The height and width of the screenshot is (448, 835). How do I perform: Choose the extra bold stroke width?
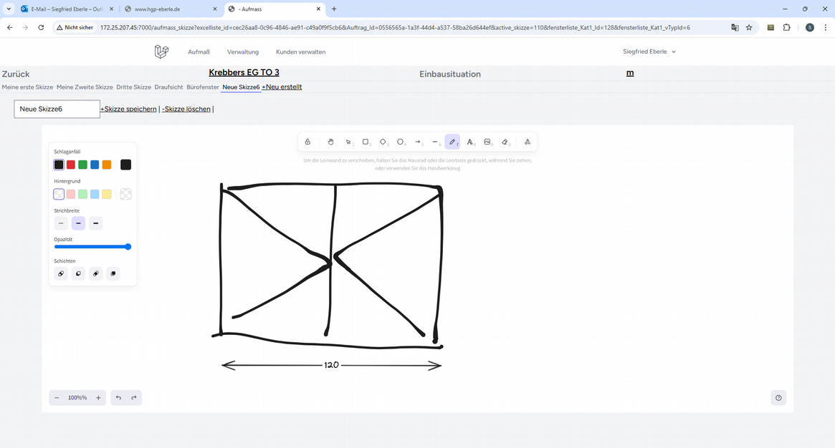96,223
